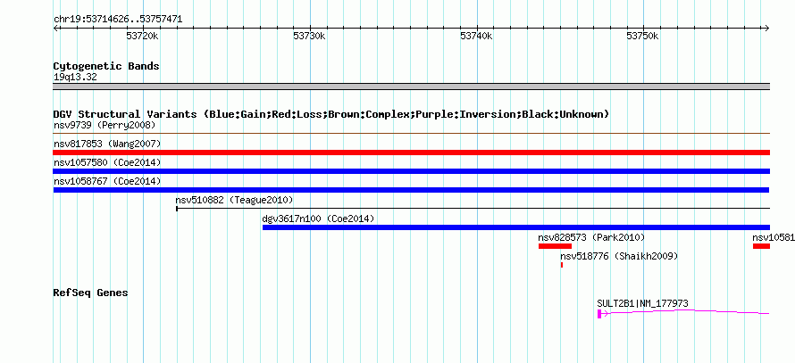Open the nsv817853 (Wang2007) variant label

[107, 144]
